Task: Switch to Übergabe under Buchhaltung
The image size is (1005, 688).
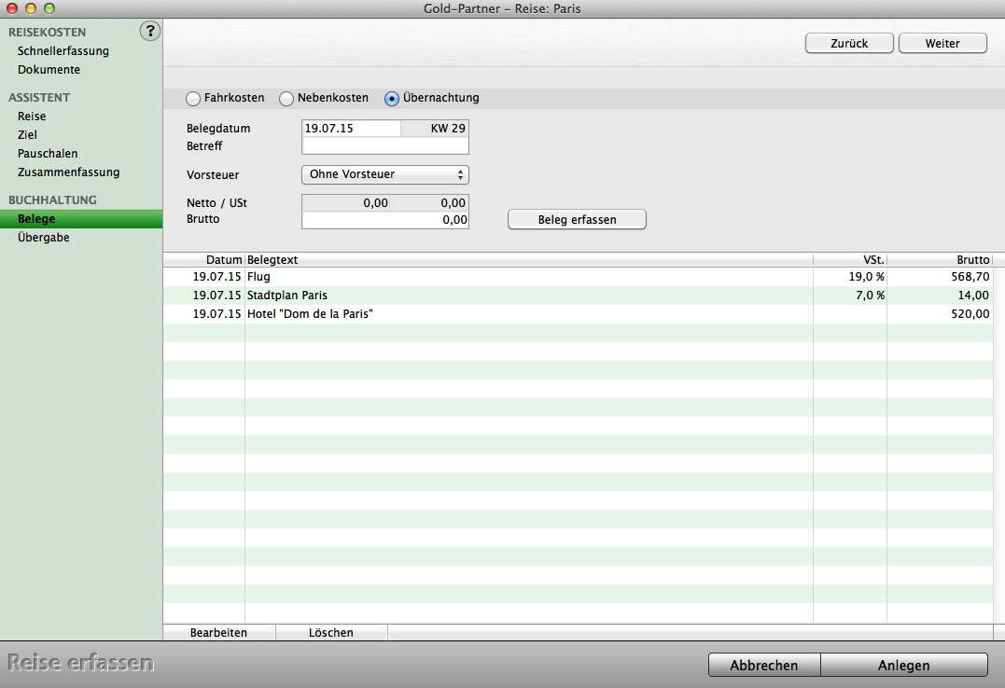Action: tap(44, 238)
